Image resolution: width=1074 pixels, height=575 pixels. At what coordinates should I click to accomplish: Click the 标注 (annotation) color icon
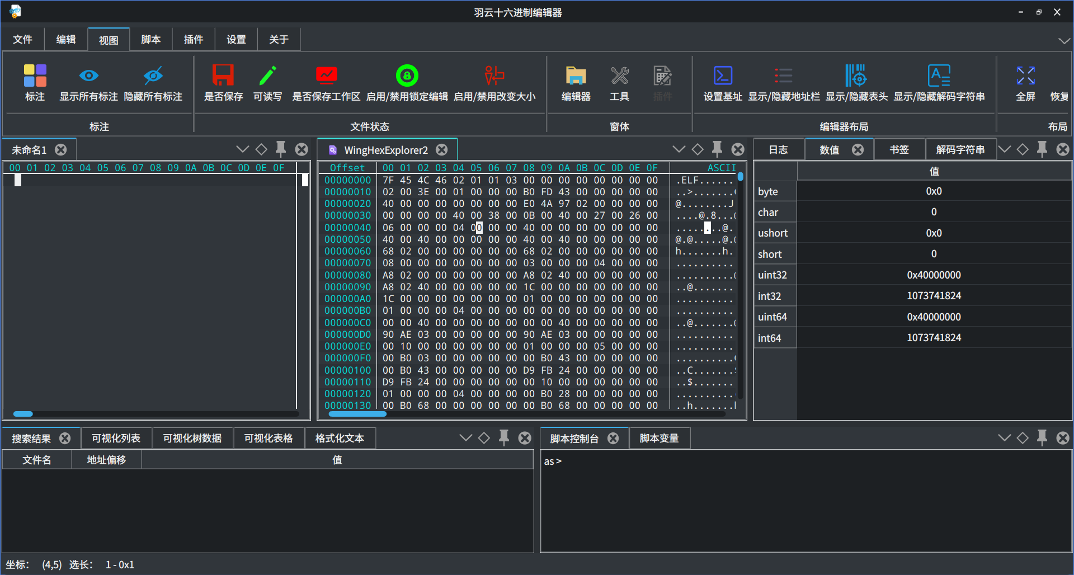tap(35, 76)
